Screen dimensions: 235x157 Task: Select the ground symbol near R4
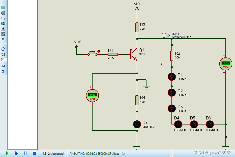[x=146, y=87]
